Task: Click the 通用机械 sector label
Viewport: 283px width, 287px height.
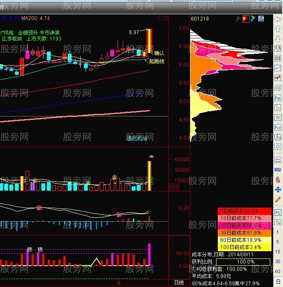Action: [137, 139]
